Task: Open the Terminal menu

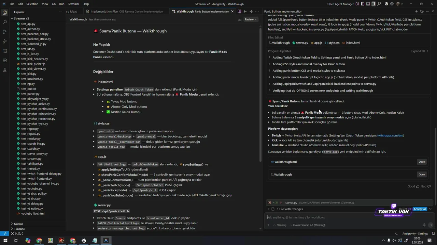Action: [x=73, y=4]
